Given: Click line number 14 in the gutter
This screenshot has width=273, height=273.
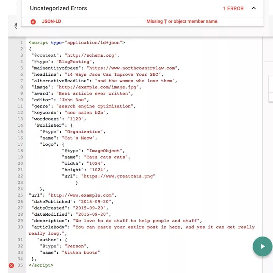Looking at the screenshot, I should point(20,125).
